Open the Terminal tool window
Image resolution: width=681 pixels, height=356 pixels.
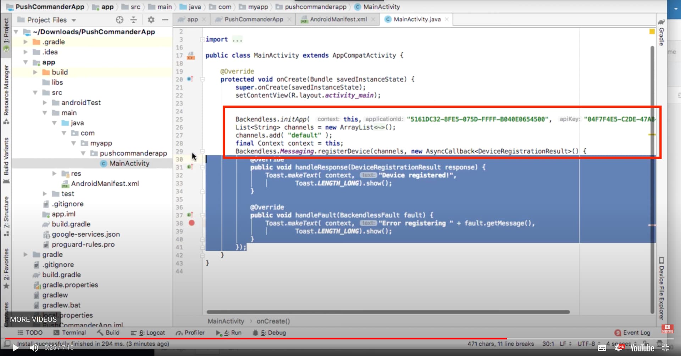(70, 333)
